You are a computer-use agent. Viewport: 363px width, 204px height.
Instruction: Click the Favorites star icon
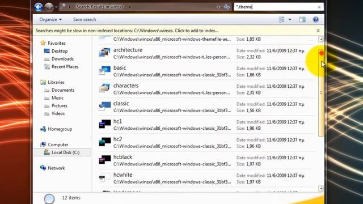43,43
